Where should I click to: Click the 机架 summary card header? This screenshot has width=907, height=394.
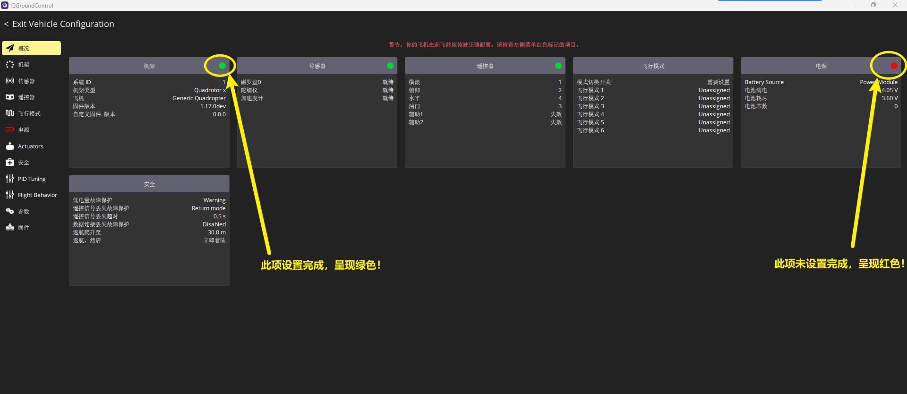tap(149, 66)
